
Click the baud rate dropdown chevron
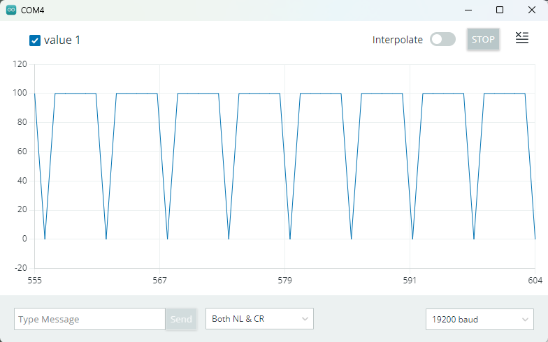pos(525,320)
